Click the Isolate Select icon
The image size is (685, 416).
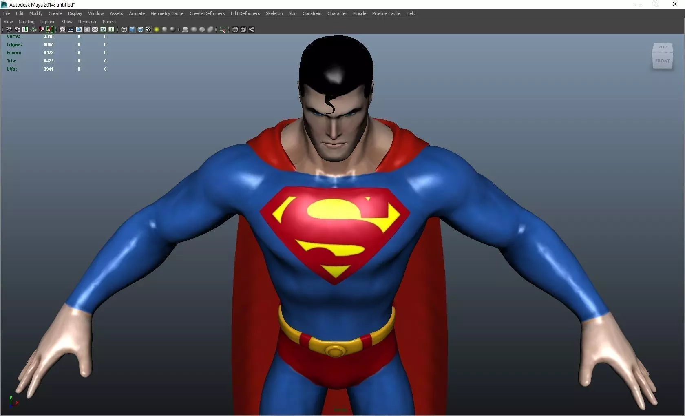(223, 29)
